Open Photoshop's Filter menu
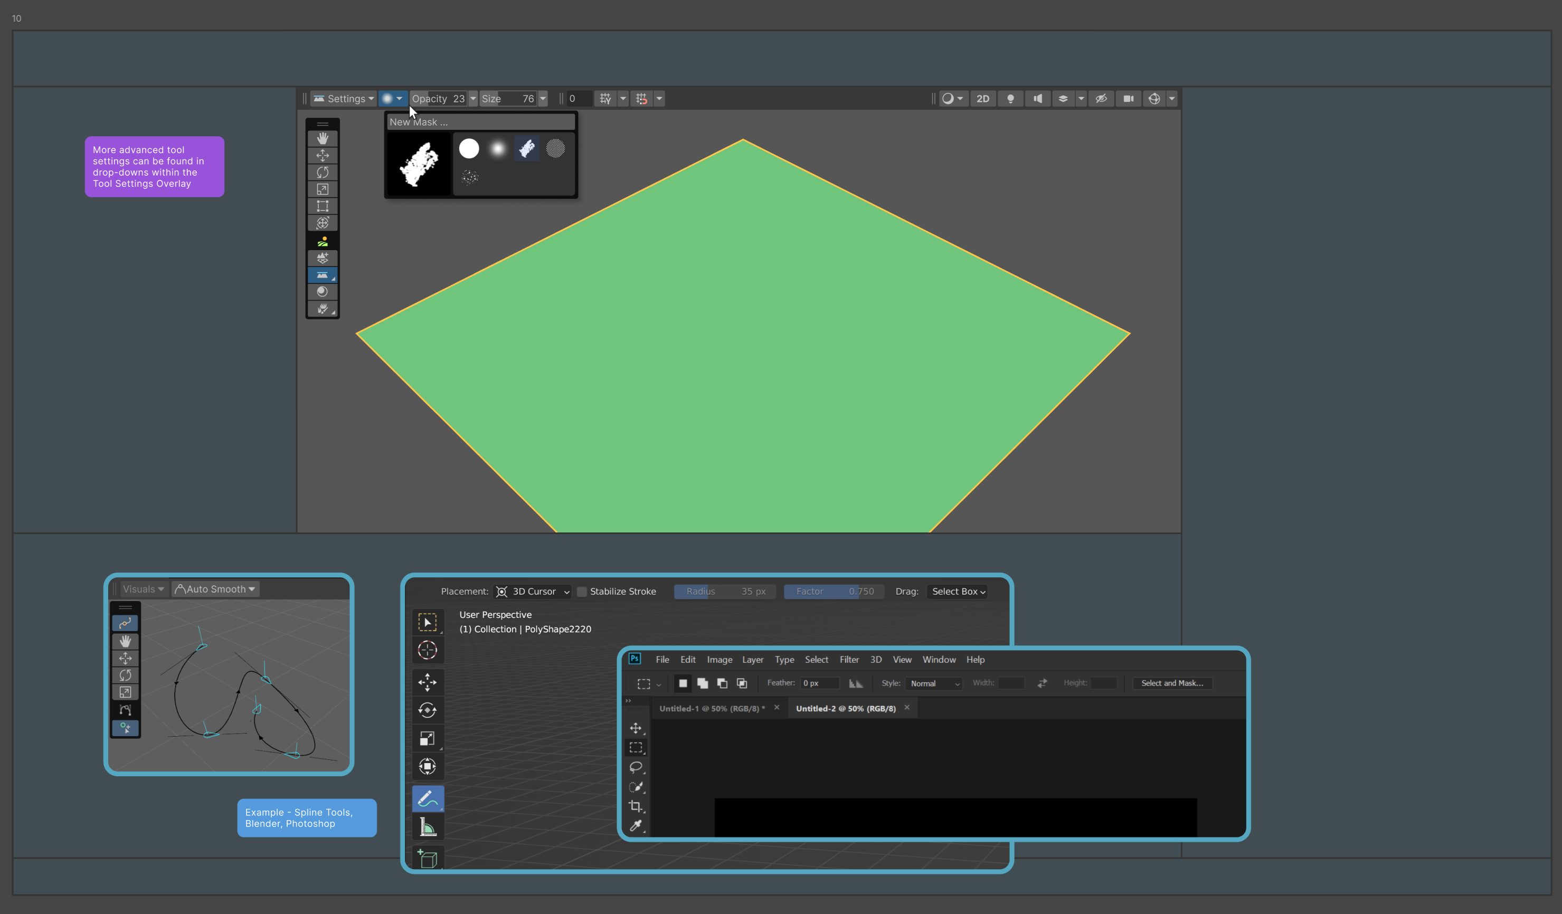This screenshot has height=914, width=1562. click(849, 660)
